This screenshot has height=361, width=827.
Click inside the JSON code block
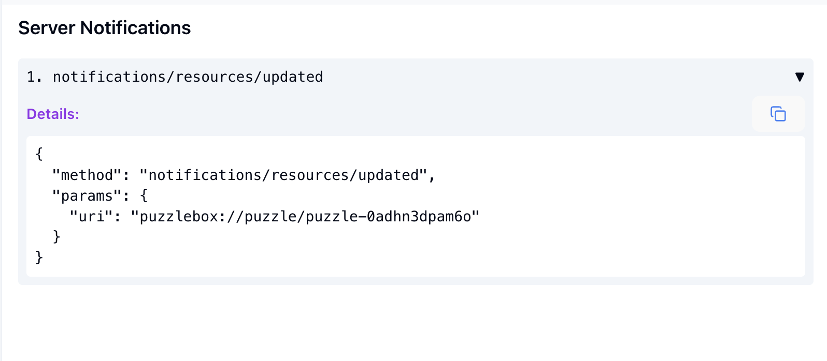pyautogui.click(x=259, y=206)
